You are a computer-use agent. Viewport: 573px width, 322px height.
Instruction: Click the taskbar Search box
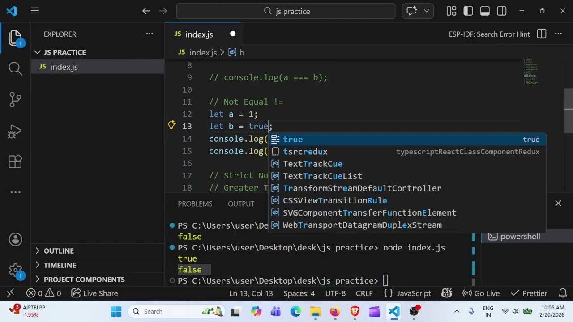click(177, 311)
